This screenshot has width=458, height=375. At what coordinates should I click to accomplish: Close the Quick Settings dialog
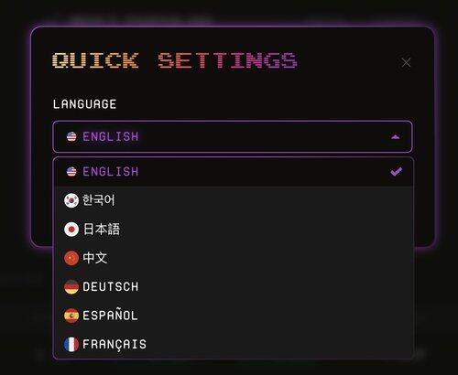[406, 62]
